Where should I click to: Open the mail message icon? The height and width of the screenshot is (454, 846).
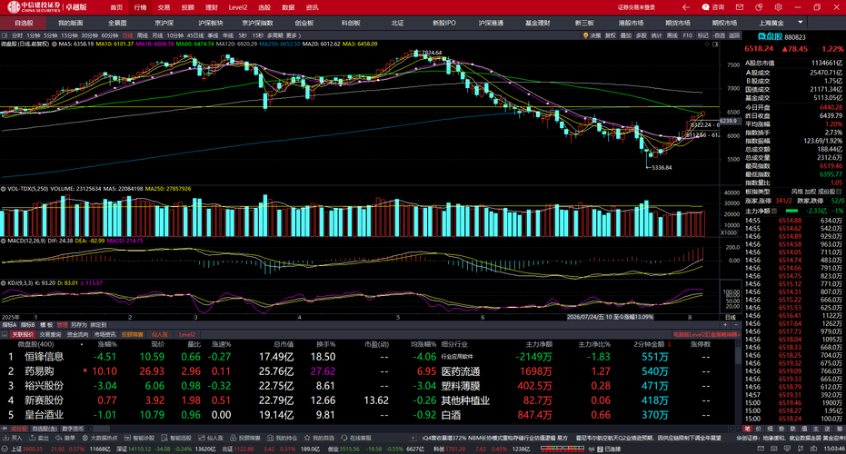[x=739, y=7]
